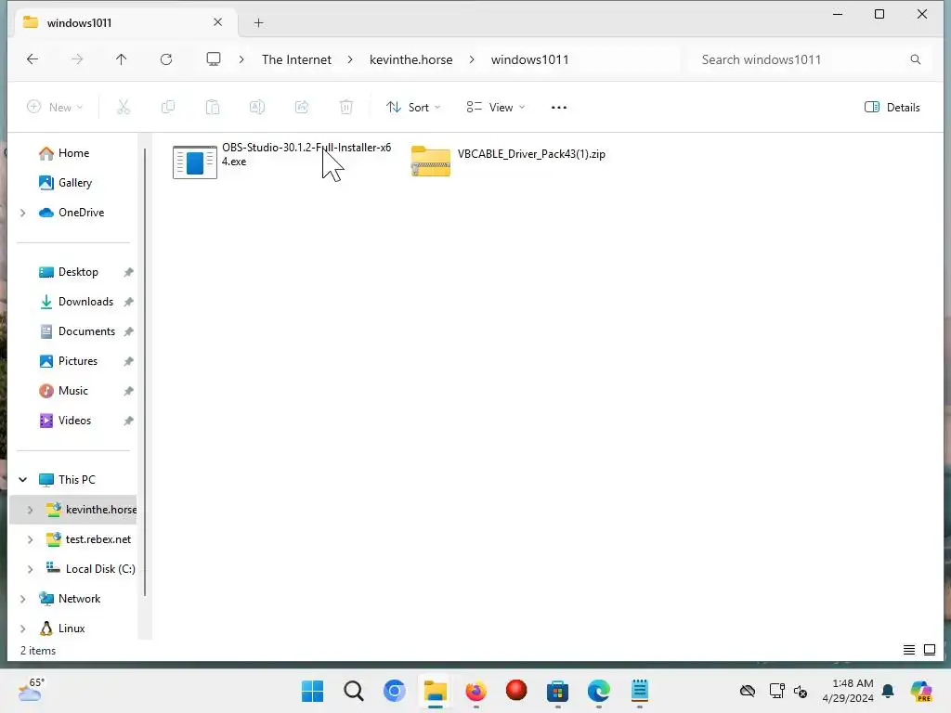This screenshot has height=713, width=951.
Task: Navigate up one folder level
Action: coord(122,58)
